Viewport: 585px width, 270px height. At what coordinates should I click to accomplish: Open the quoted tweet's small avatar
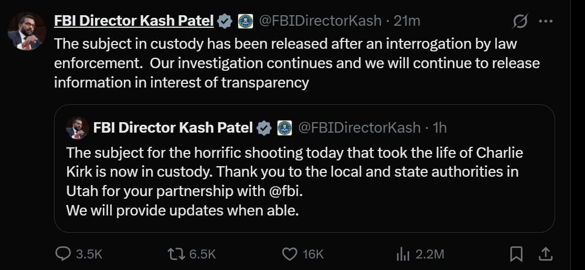coord(77,127)
